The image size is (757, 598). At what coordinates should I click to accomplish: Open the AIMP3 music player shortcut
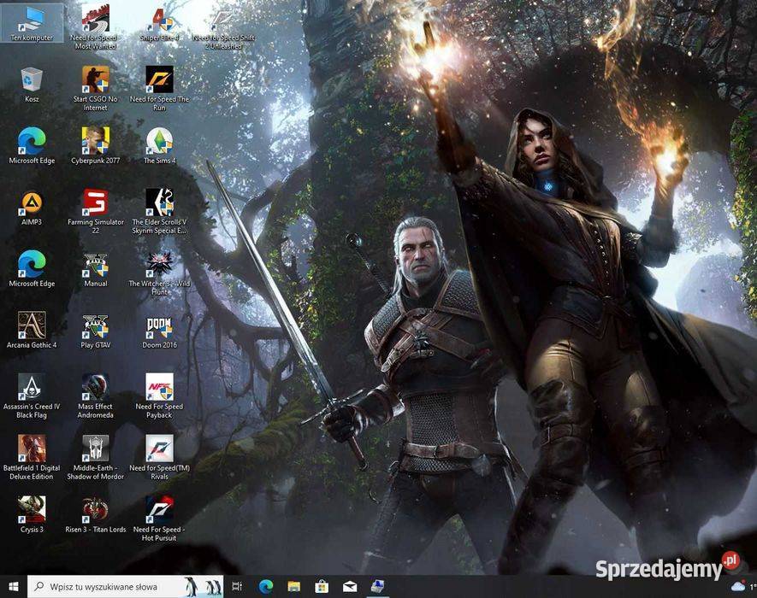click(x=32, y=203)
